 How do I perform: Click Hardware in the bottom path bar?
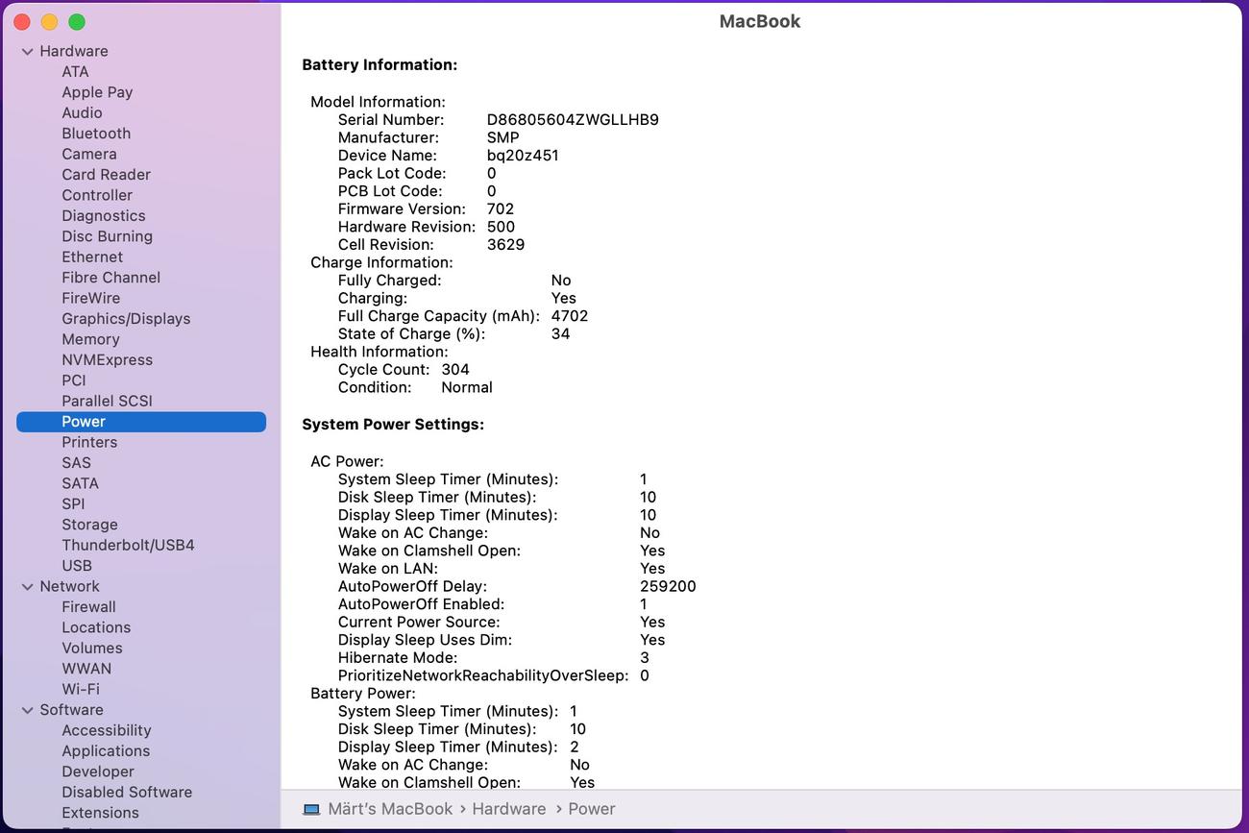click(508, 809)
